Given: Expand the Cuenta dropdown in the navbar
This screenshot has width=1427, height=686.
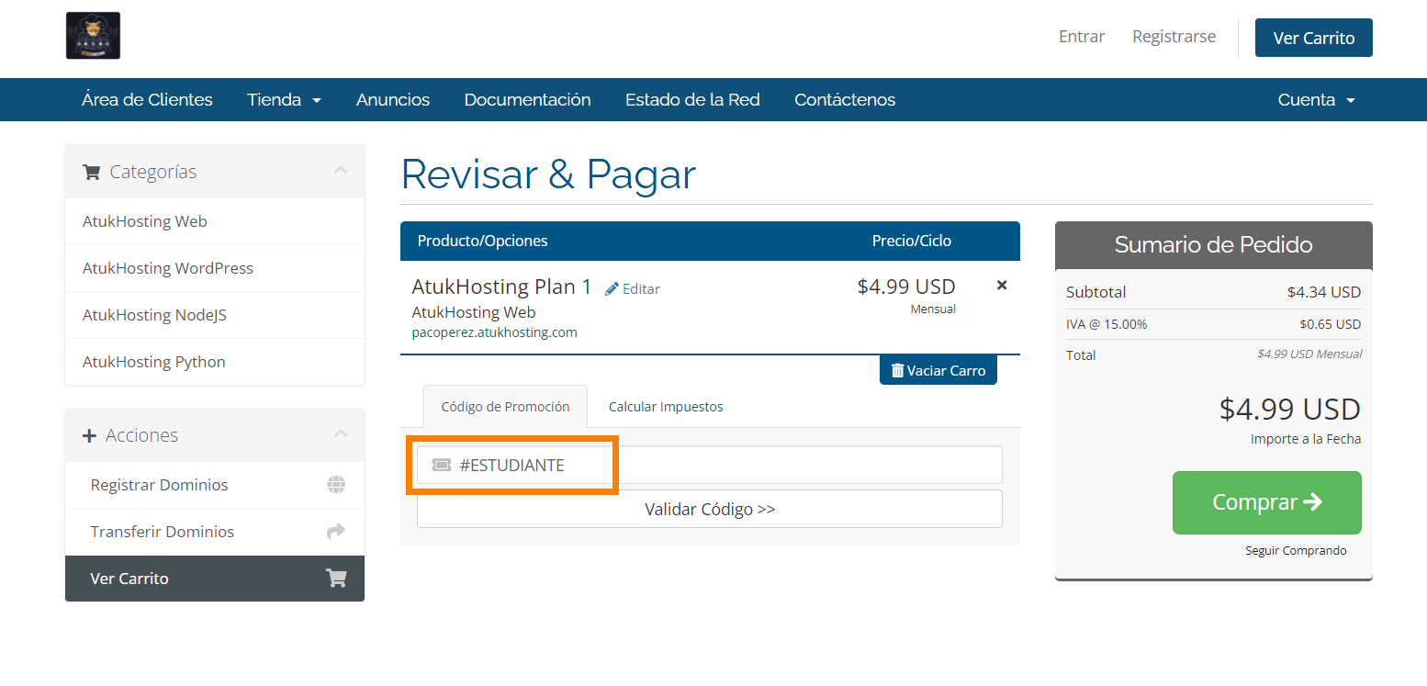Looking at the screenshot, I should (x=1316, y=100).
